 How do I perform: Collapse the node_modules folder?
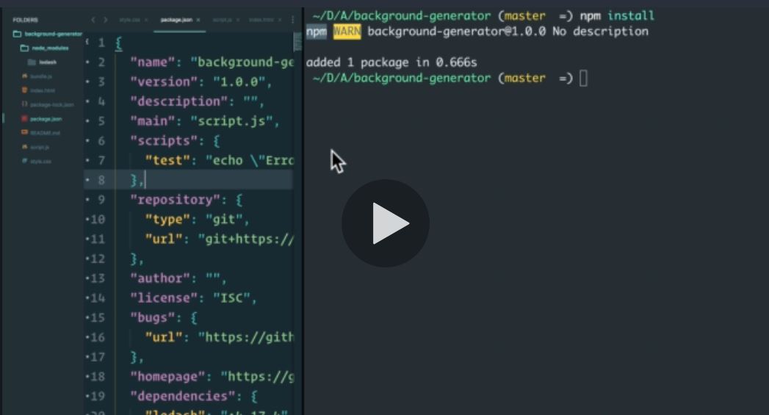[45, 48]
